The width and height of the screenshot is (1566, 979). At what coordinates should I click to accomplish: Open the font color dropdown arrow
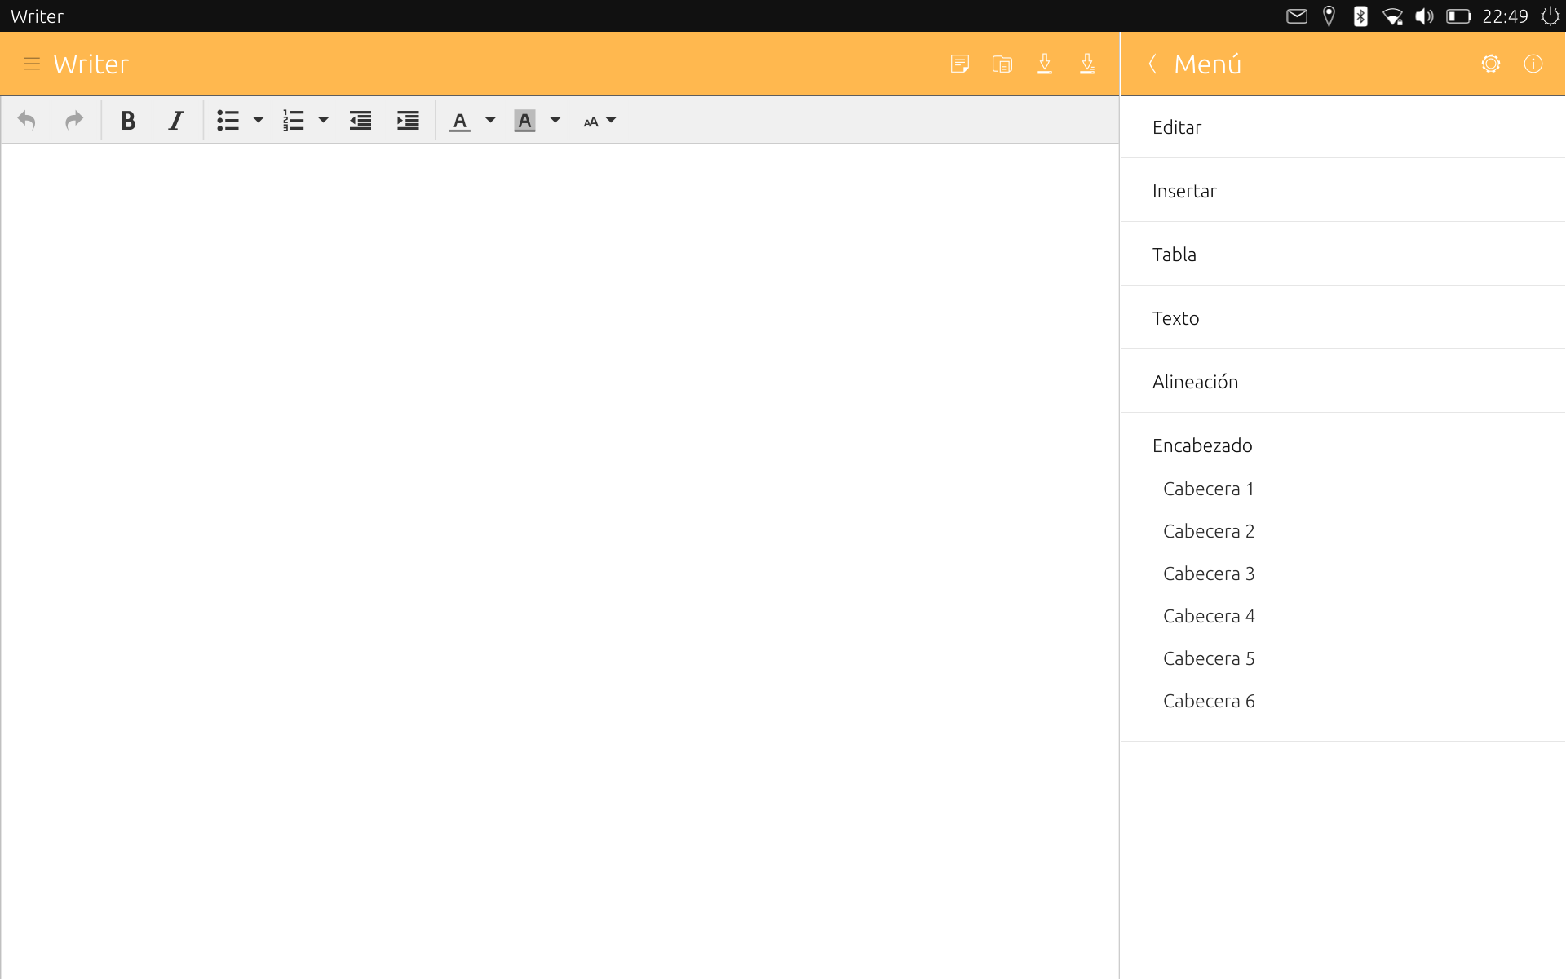(490, 121)
